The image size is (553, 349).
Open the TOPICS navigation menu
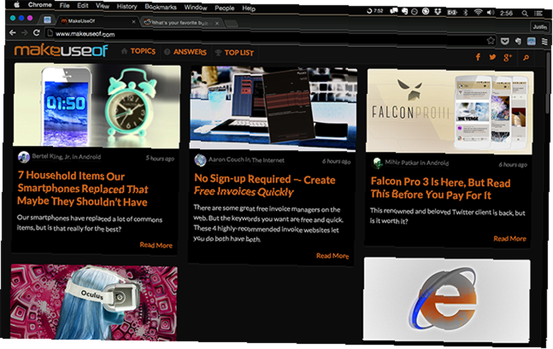(138, 51)
